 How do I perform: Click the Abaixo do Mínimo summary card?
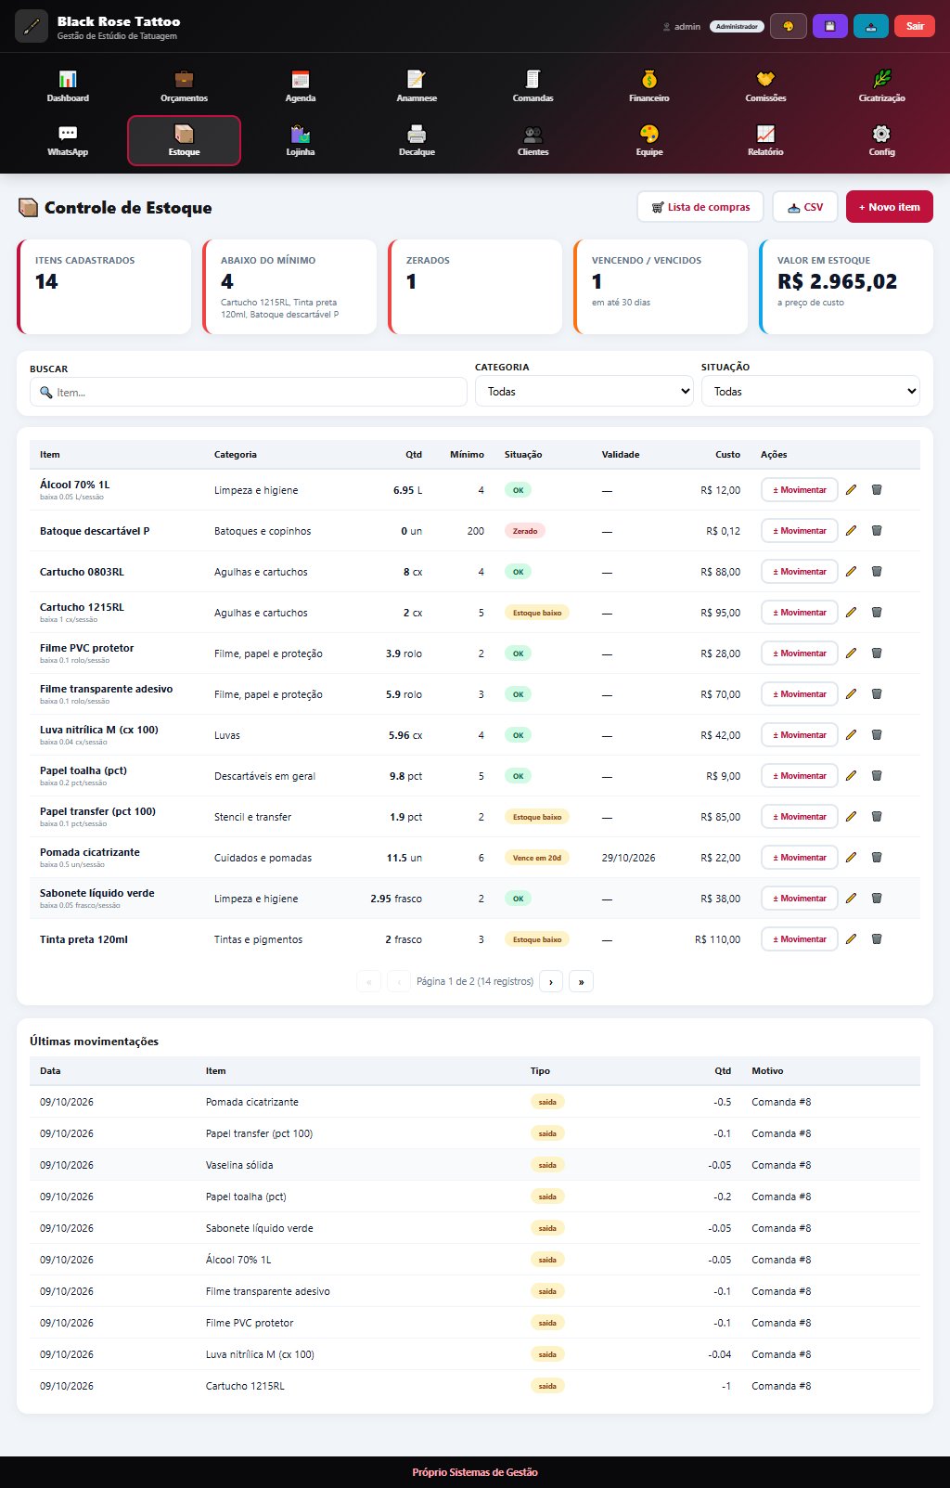(289, 287)
